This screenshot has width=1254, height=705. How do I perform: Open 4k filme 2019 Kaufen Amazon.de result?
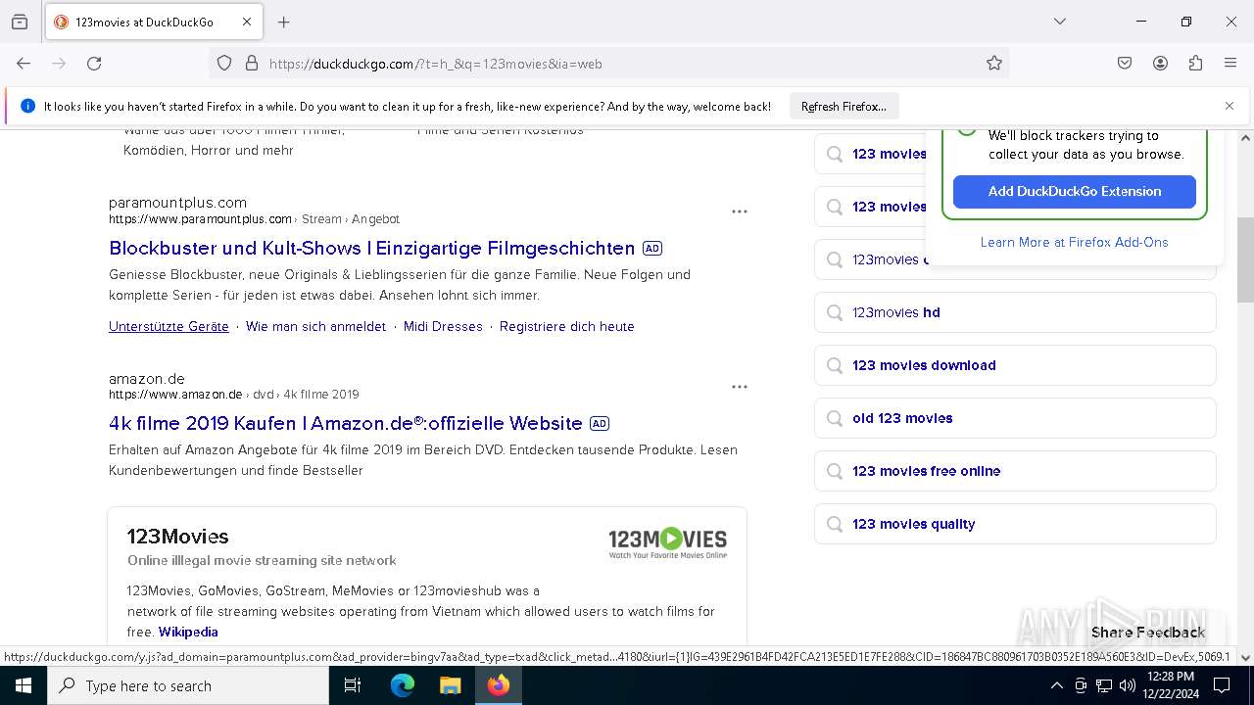coord(346,423)
